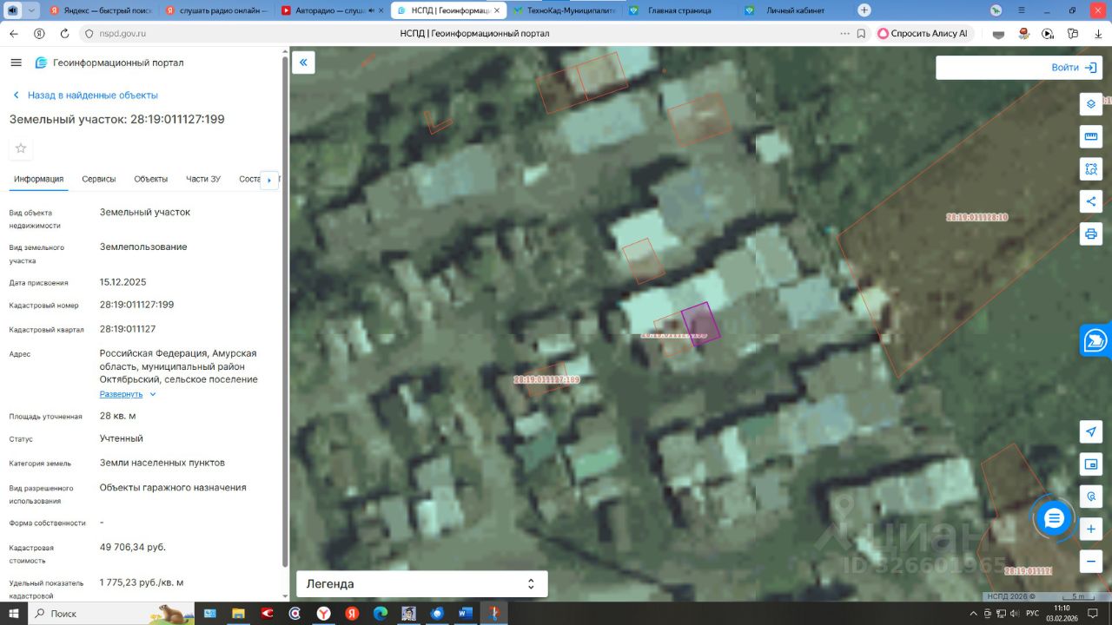The image size is (1112, 625).
Task: Select the area selection map tool
Action: pyautogui.click(x=1090, y=169)
